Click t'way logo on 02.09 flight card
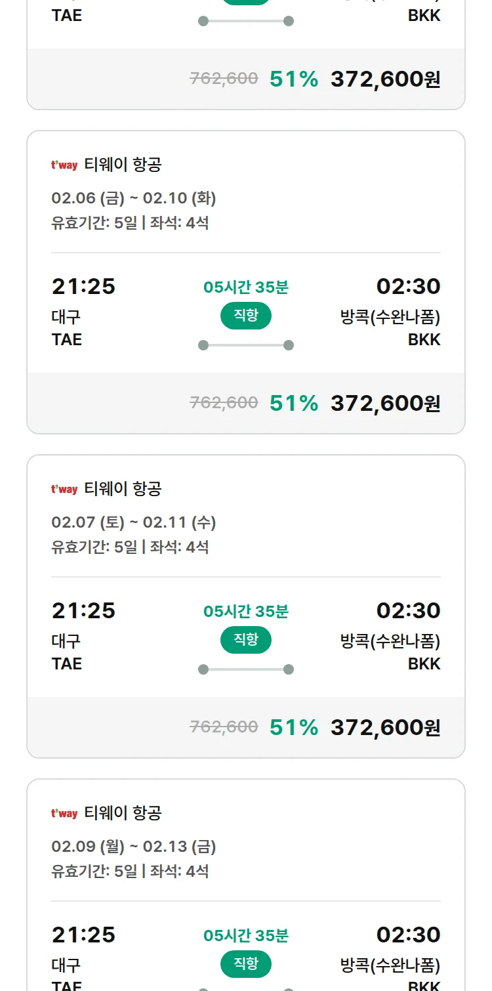Image resolution: width=492 pixels, height=991 pixels. (64, 814)
